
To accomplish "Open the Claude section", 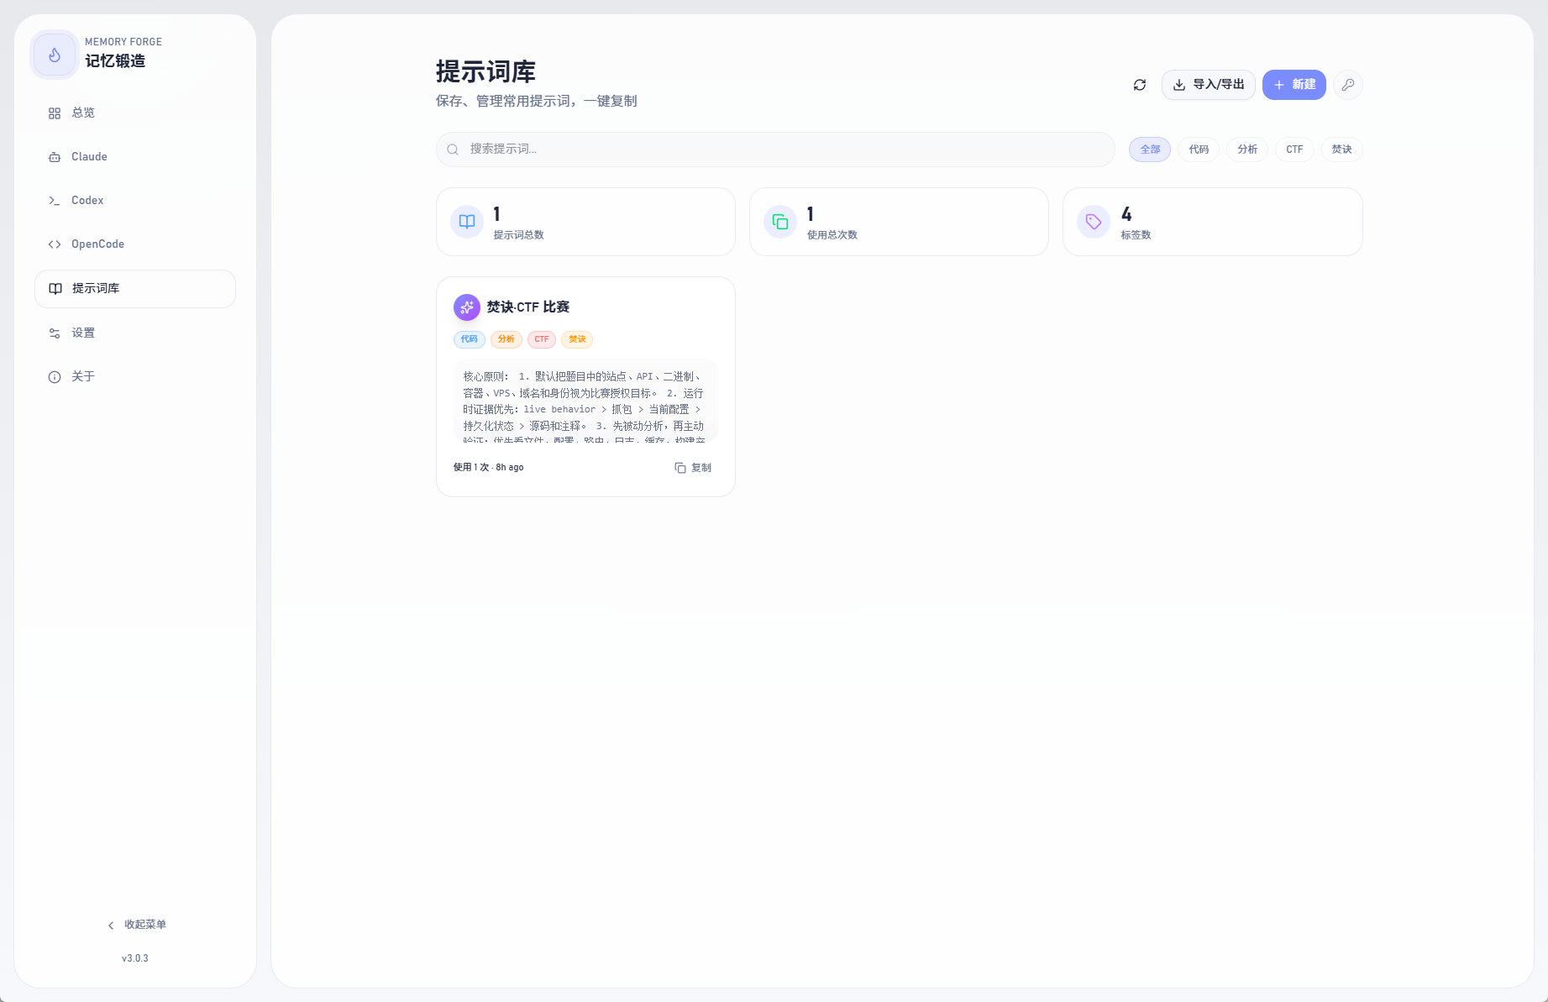I will [x=135, y=156].
